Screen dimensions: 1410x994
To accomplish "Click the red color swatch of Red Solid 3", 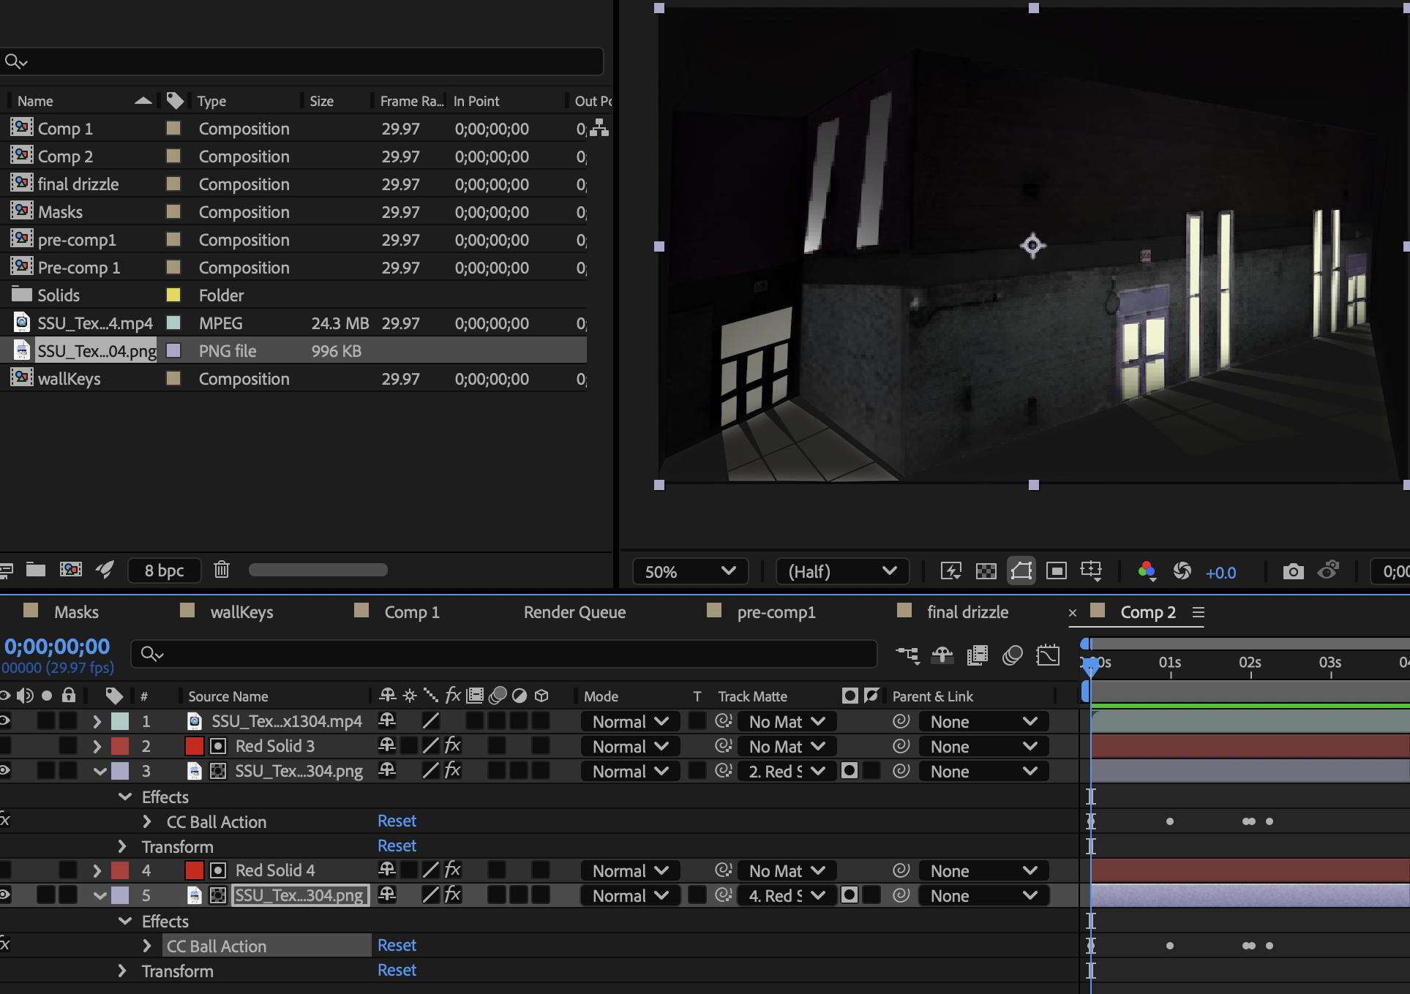I will click(194, 746).
